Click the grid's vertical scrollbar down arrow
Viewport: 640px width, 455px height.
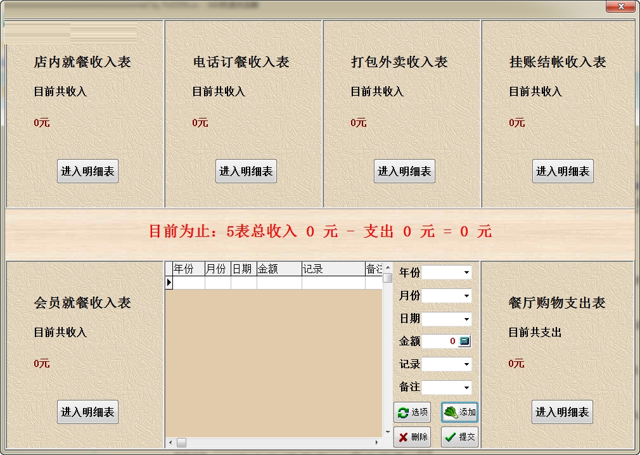(x=388, y=432)
